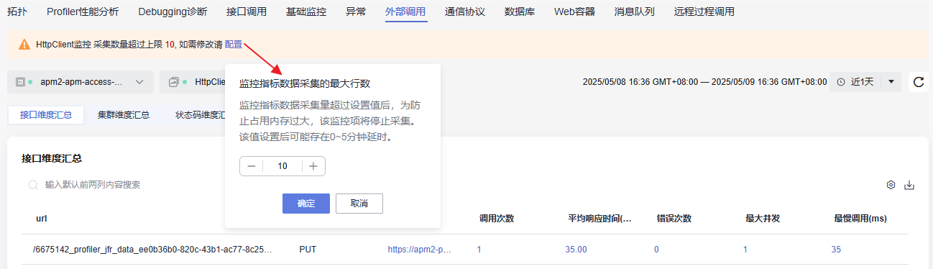933x269 pixels.
Task: Decrease the max rows value
Action: (x=252, y=166)
